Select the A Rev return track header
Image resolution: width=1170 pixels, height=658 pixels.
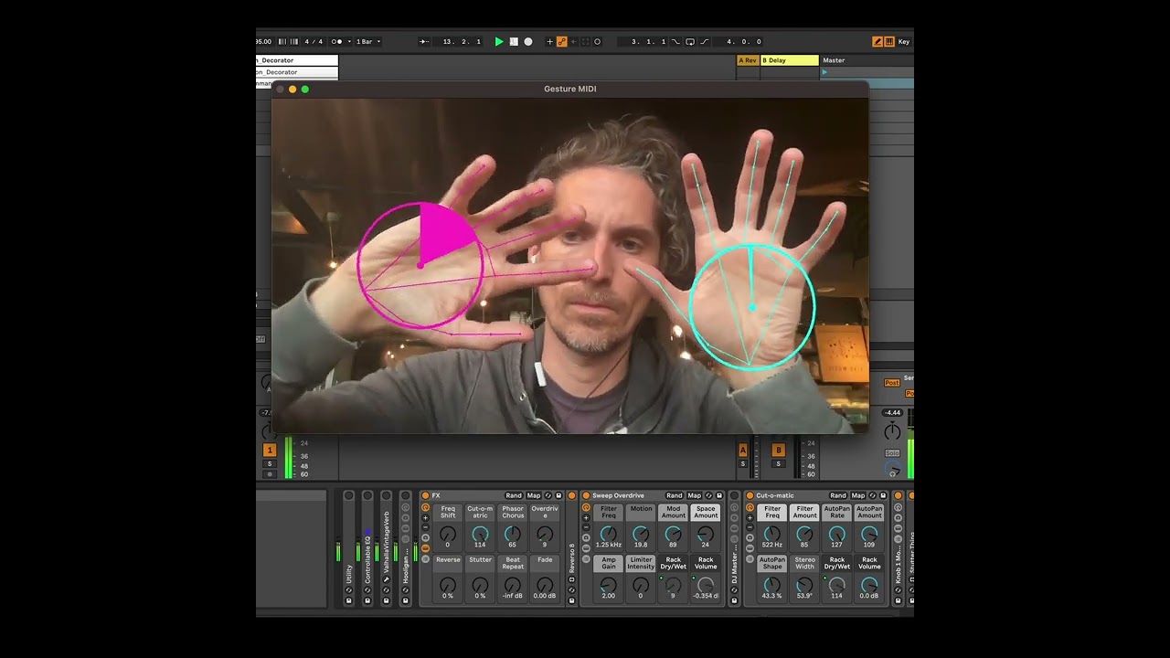pyautogui.click(x=748, y=60)
